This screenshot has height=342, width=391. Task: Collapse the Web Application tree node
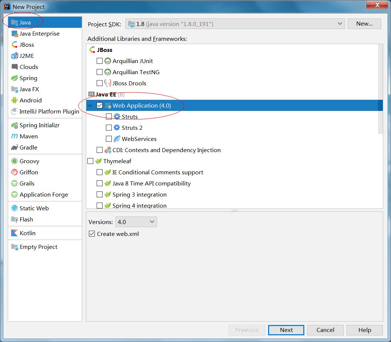point(90,105)
